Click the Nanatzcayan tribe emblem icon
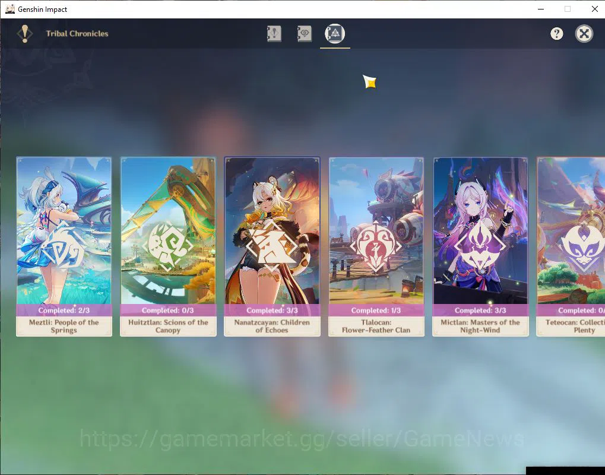 tap(272, 246)
